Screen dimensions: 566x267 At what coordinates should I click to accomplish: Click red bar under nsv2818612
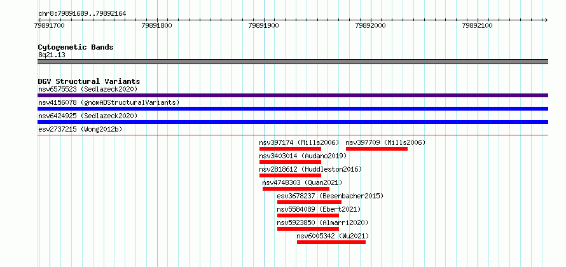pos(290,175)
